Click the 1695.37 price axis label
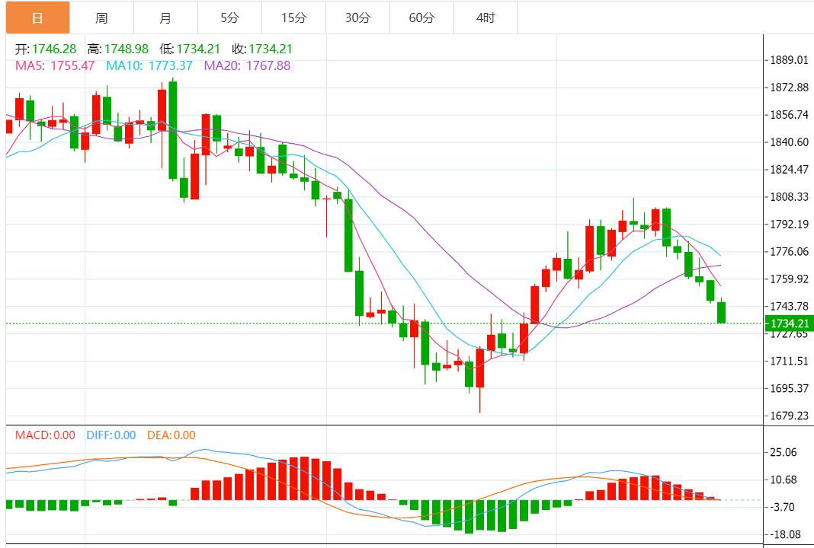 [789, 388]
